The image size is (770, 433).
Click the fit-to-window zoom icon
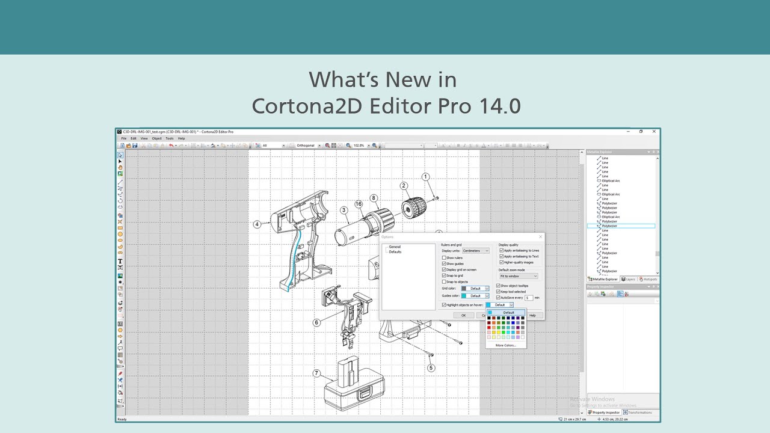(334, 146)
